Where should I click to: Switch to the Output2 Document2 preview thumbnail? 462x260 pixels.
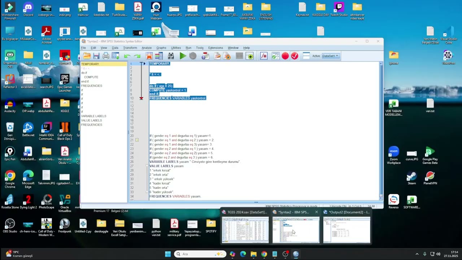click(x=346, y=230)
